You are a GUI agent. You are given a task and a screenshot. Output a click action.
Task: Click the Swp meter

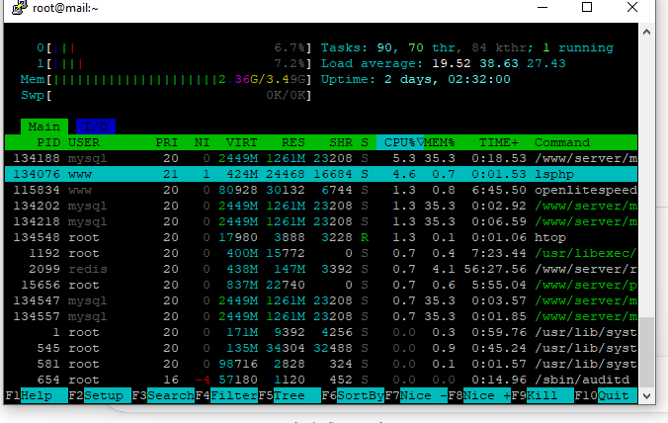(x=166, y=95)
